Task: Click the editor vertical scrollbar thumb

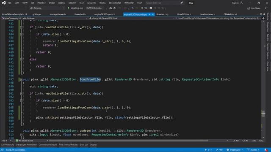Action: tap(263, 114)
